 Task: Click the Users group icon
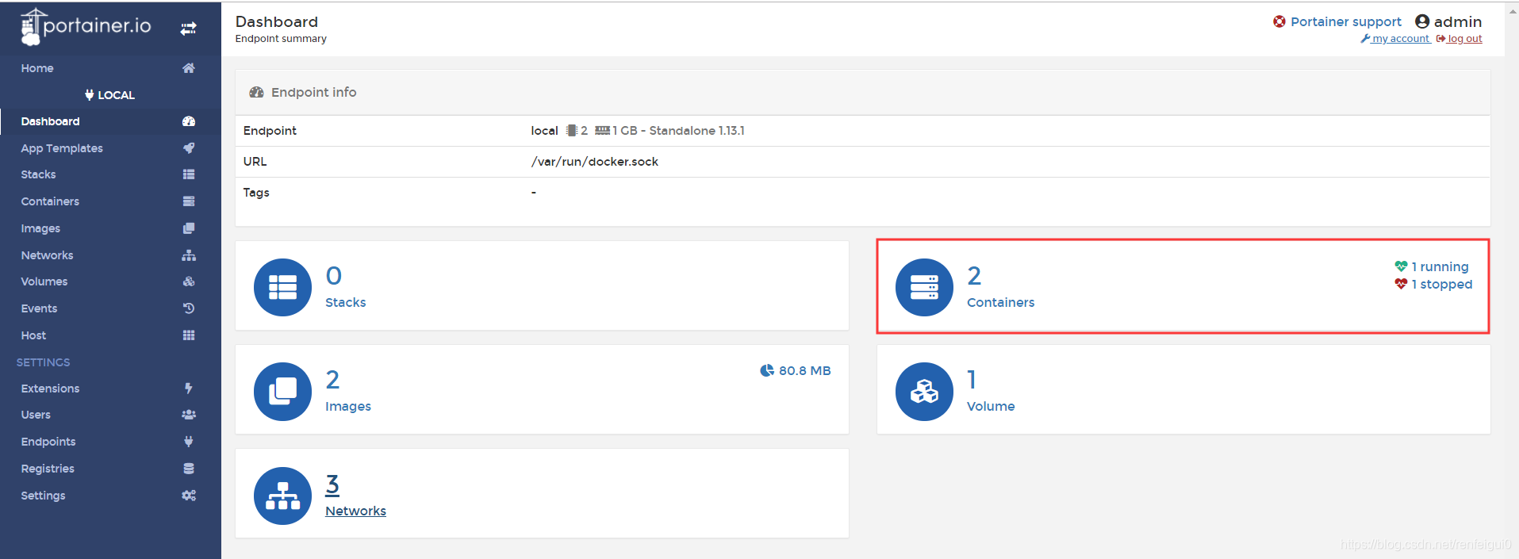click(x=189, y=415)
